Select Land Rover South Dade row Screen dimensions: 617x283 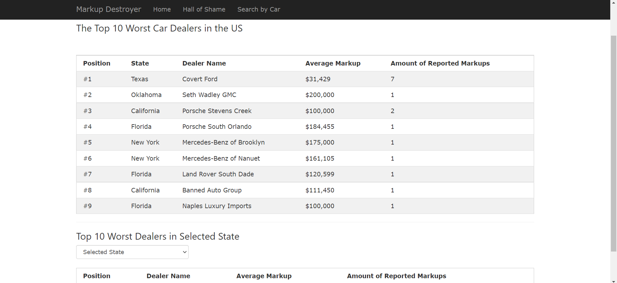point(218,174)
